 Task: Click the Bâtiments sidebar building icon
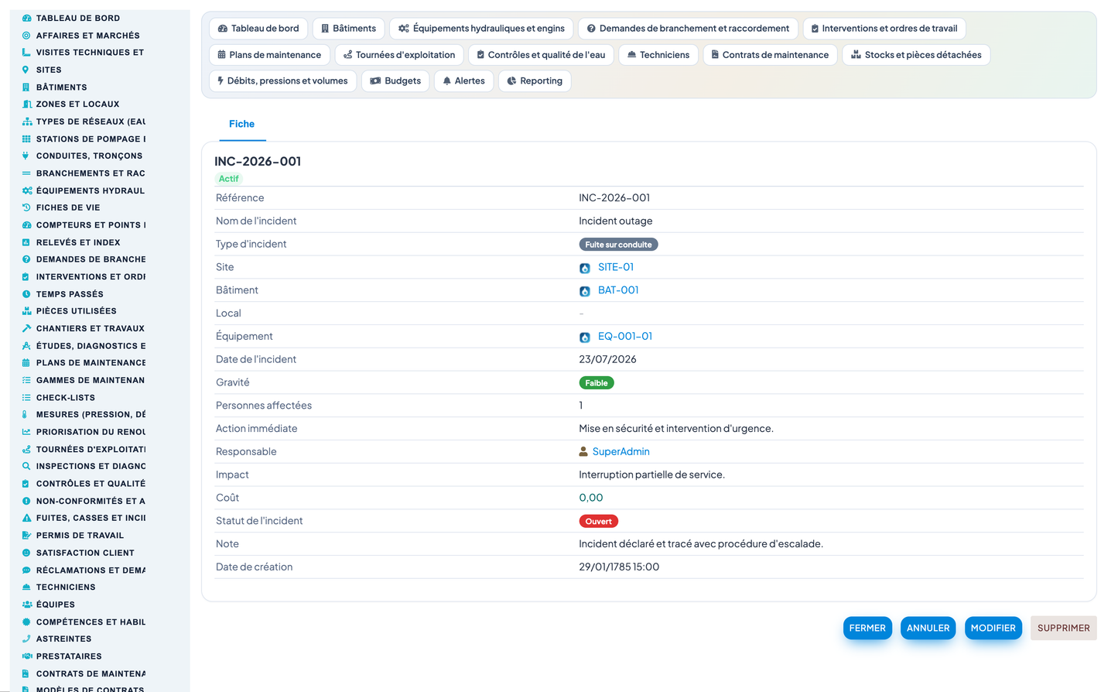[26, 87]
